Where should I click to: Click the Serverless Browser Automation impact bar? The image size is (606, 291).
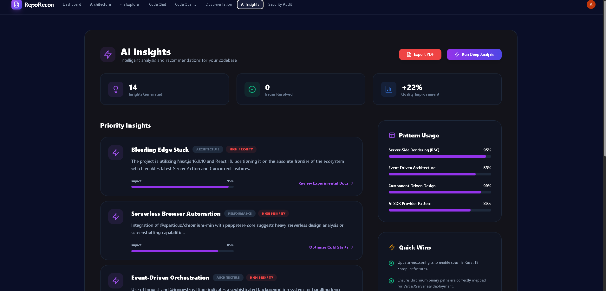[x=182, y=251]
